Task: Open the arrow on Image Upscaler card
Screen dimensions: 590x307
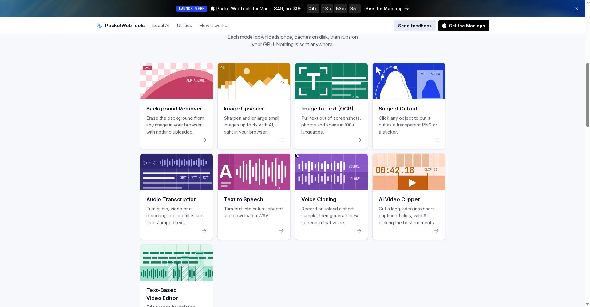Action: (x=281, y=140)
